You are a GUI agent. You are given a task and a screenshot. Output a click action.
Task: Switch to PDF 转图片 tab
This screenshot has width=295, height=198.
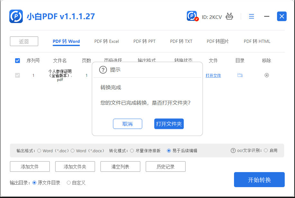[218, 42]
